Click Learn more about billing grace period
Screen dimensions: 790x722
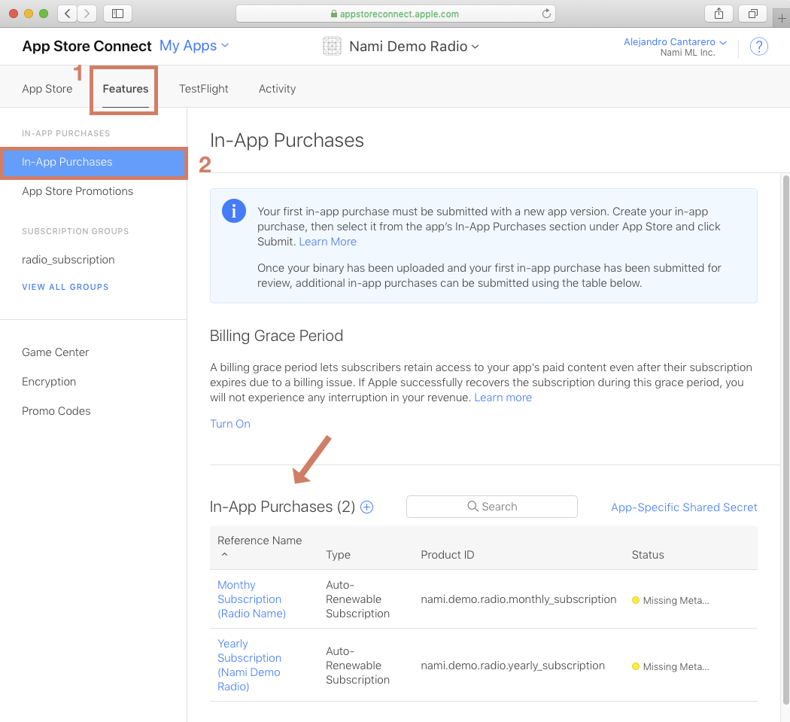tap(503, 398)
